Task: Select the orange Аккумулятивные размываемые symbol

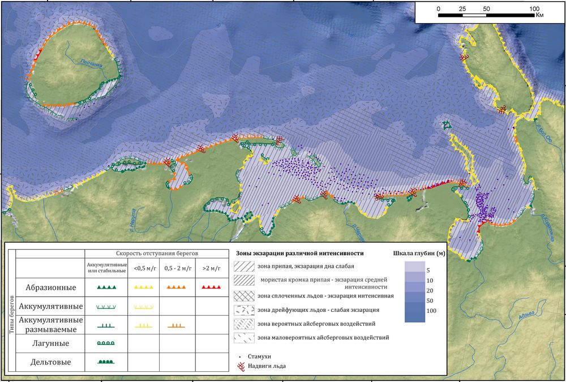Action: [x=178, y=325]
